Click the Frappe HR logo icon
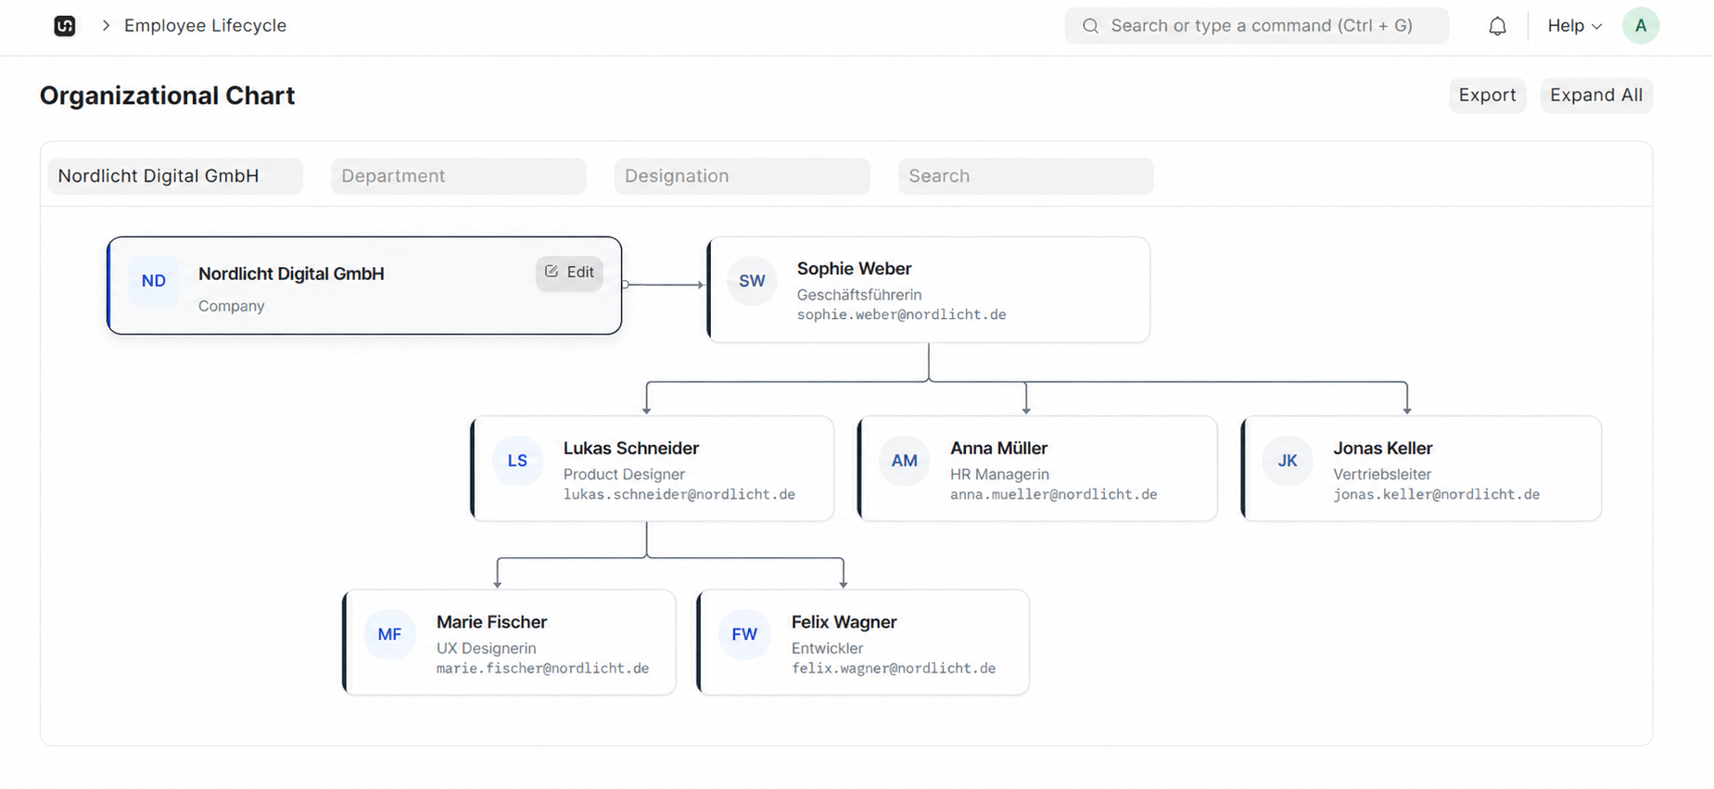The image size is (1714, 789). tap(64, 26)
